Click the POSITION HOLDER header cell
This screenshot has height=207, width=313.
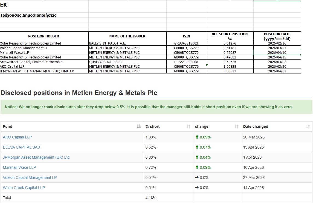click(x=44, y=36)
